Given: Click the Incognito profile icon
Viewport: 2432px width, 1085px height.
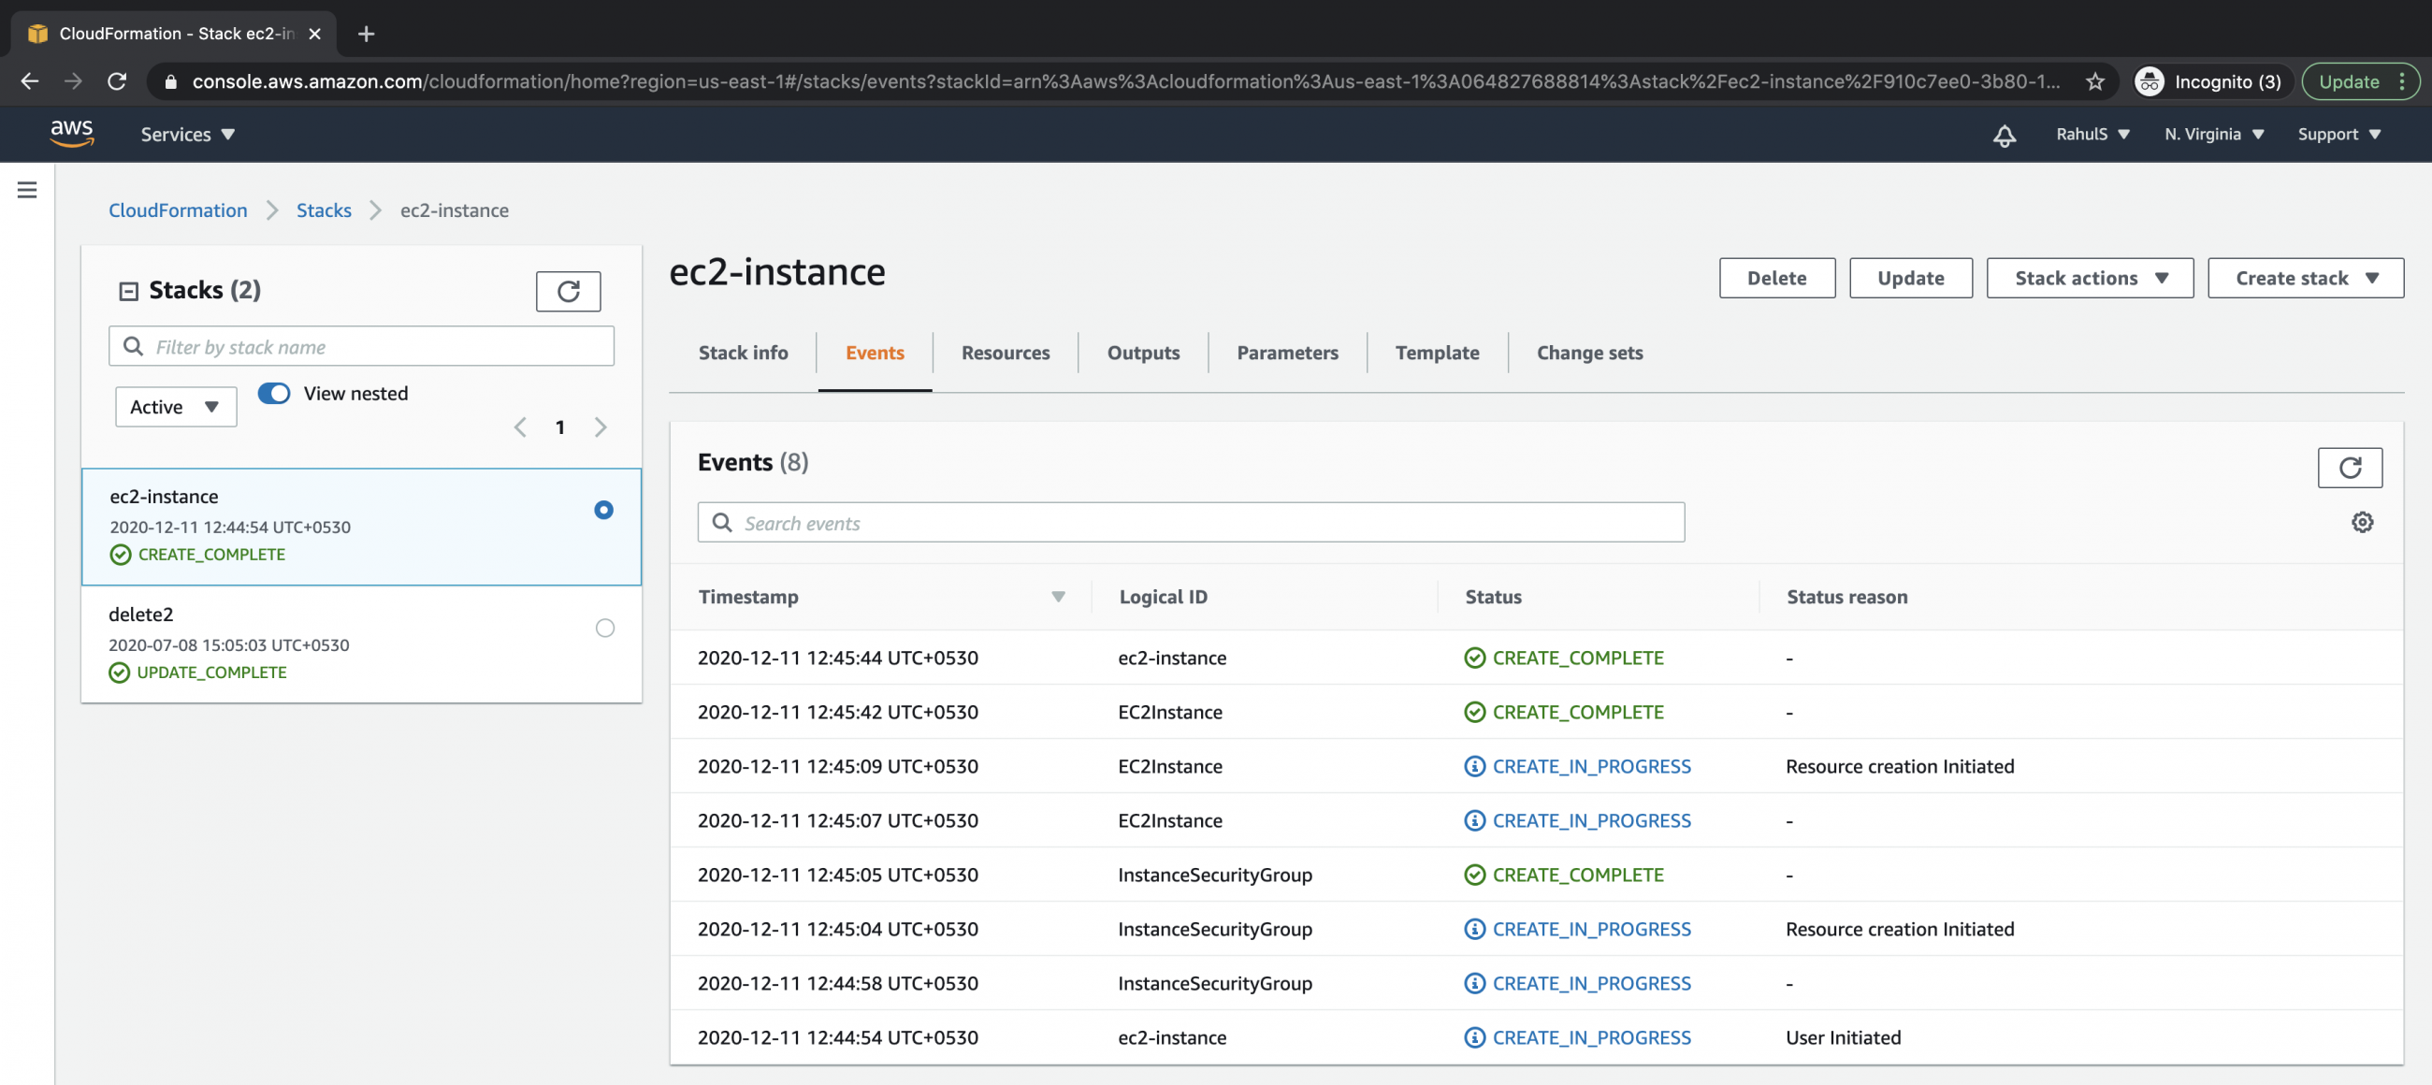Looking at the screenshot, I should [2150, 81].
